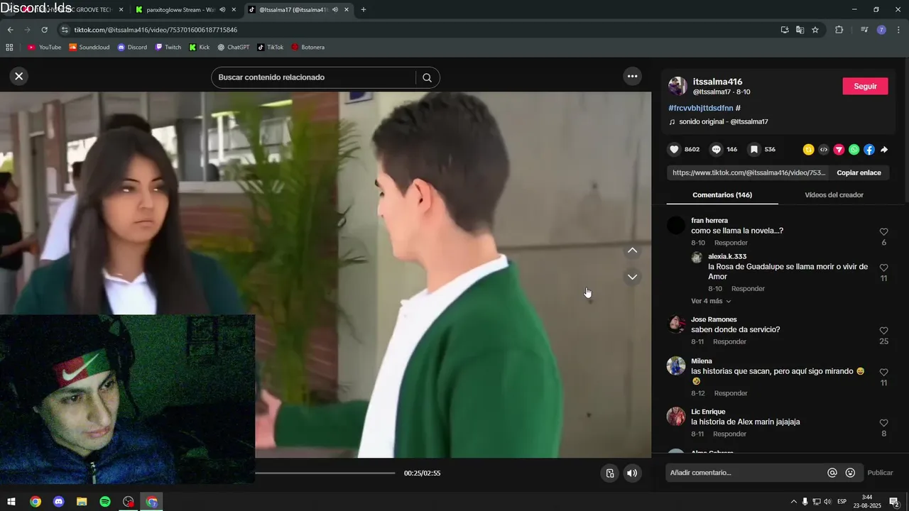Image resolution: width=909 pixels, height=511 pixels.
Task: Click the search magnifier icon in related content bar
Action: pos(427,77)
